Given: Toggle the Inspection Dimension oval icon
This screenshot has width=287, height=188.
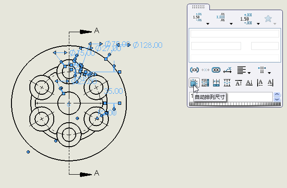Looking at the screenshot, I should point(216,70).
